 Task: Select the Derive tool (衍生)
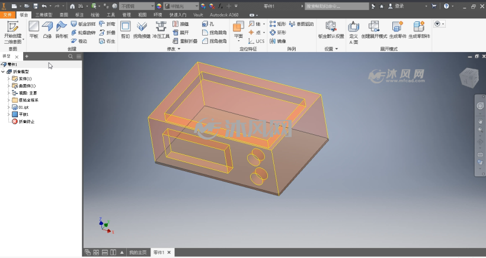[107, 41]
